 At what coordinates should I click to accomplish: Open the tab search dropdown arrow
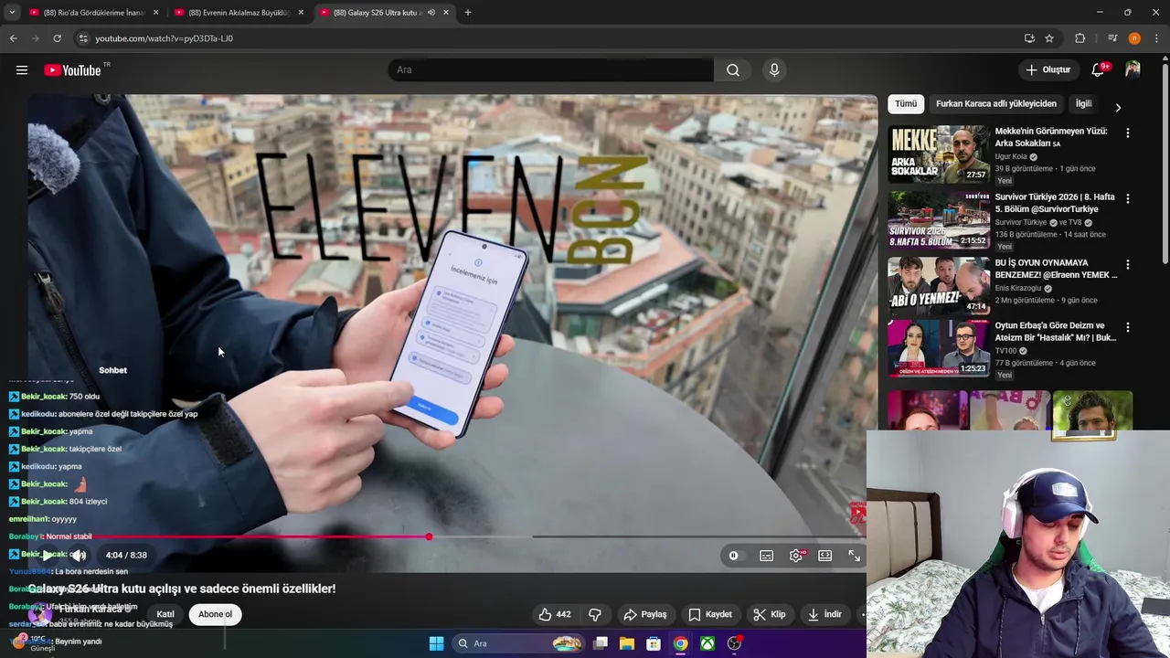tap(12, 13)
